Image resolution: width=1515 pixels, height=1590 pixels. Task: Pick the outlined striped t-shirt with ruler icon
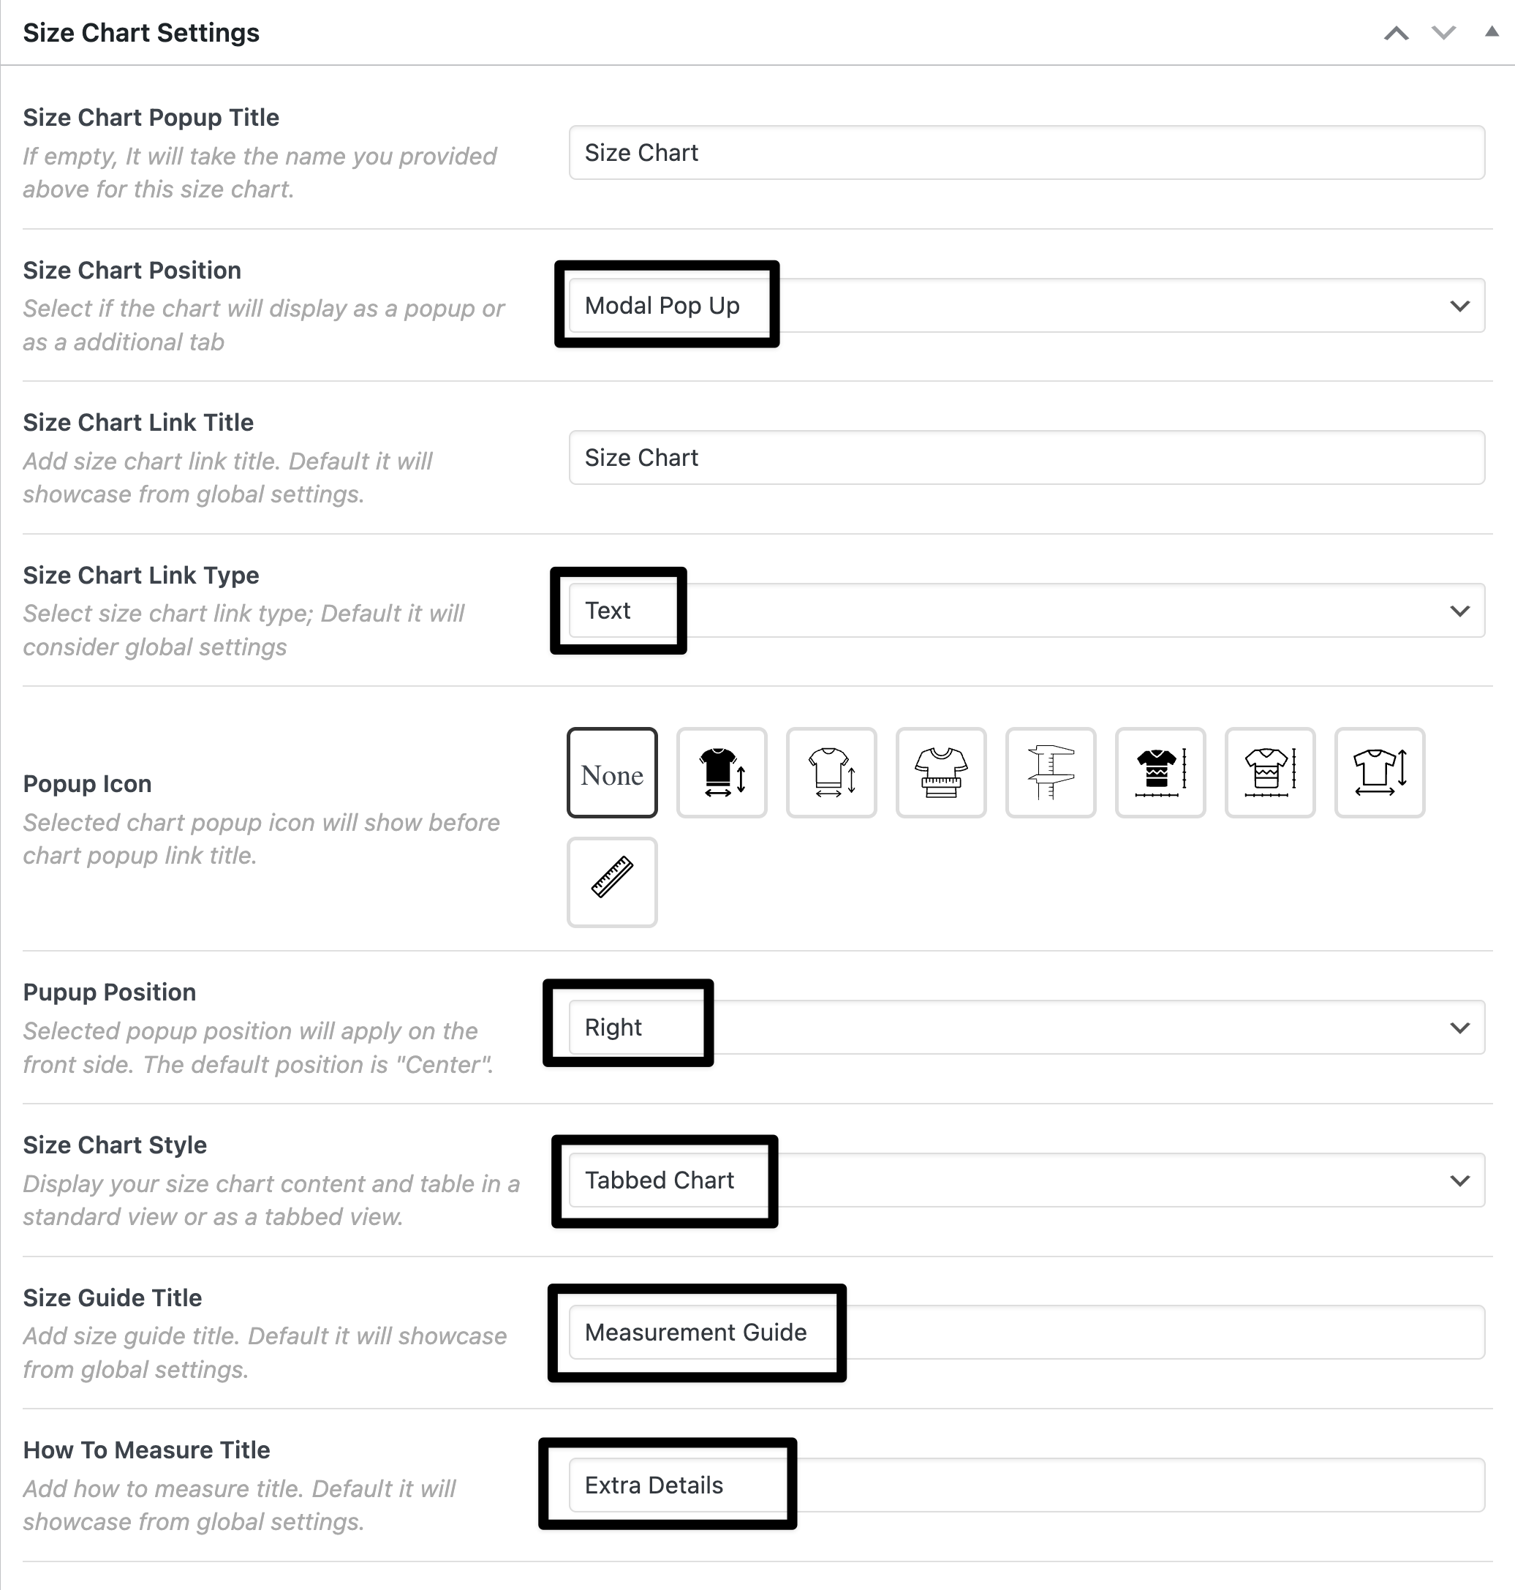coord(1270,773)
